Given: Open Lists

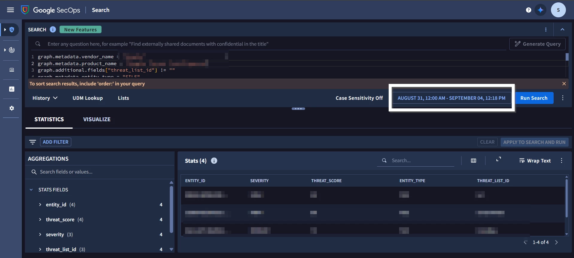Looking at the screenshot, I should (123, 98).
